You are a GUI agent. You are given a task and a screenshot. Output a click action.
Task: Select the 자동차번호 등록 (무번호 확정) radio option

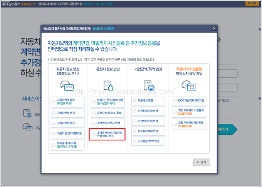pyautogui.click(x=68, y=102)
